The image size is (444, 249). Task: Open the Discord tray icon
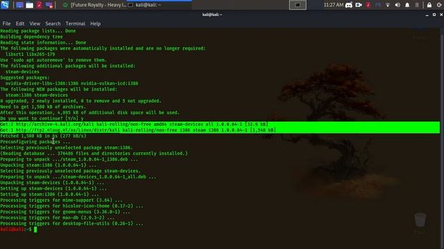pyautogui.click(x=349, y=5)
